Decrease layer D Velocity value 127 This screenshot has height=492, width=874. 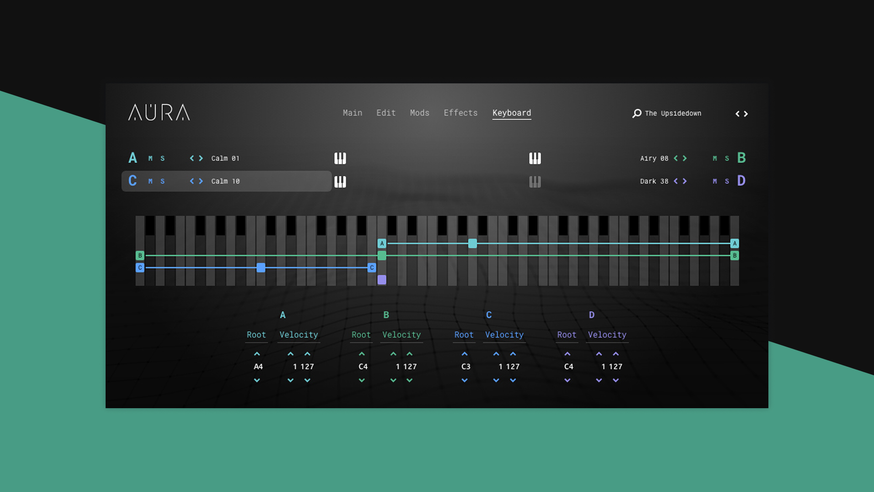click(616, 380)
